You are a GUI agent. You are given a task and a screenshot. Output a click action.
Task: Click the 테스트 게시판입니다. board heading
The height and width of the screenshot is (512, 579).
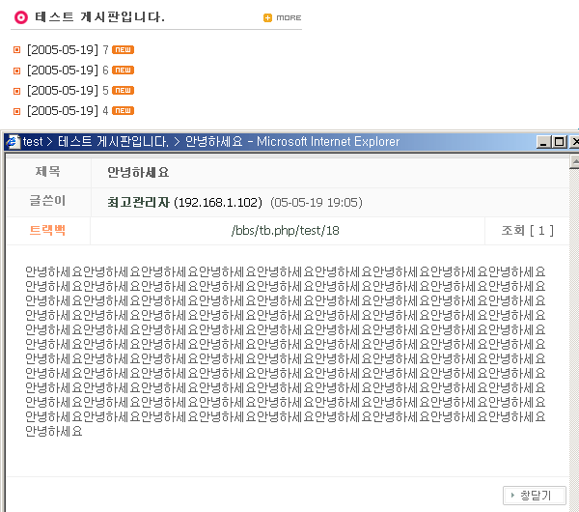point(99,17)
